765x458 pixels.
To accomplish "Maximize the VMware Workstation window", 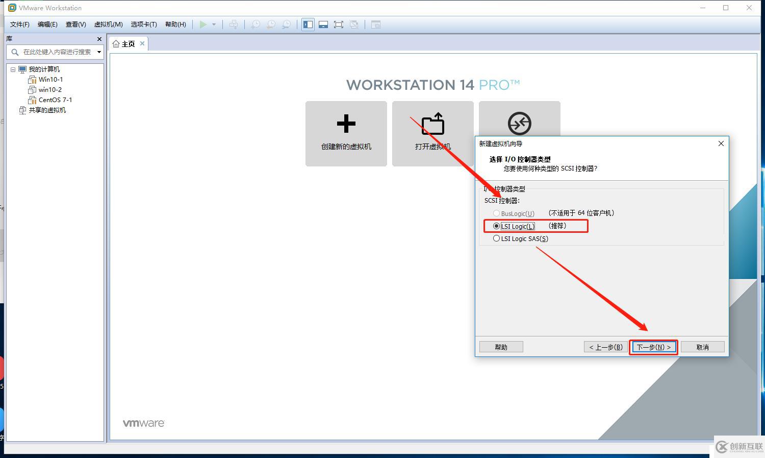I will pos(726,8).
